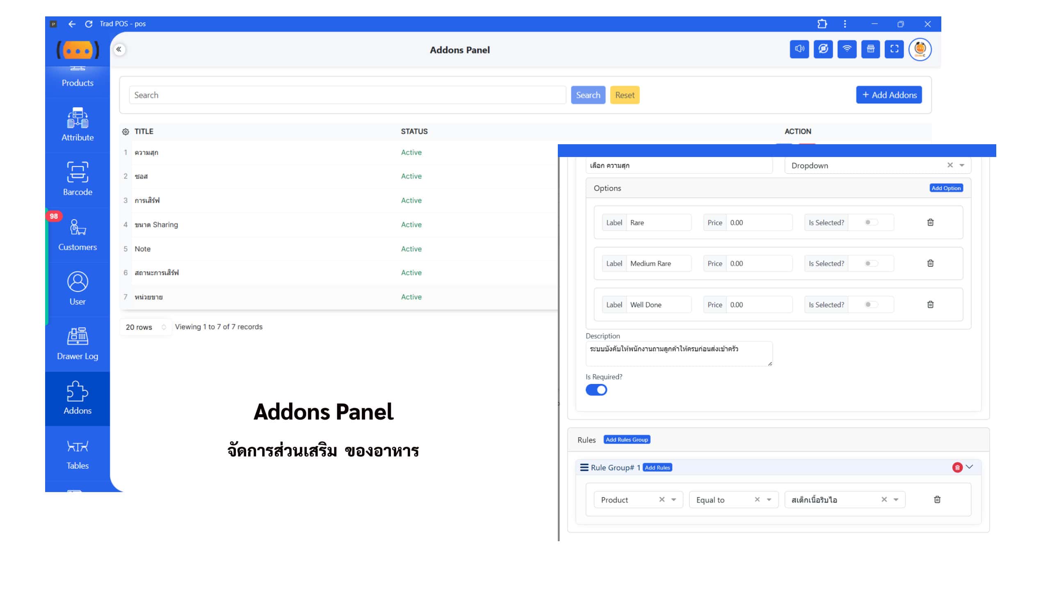
Task: Open Barcode in the sidebar
Action: (x=78, y=179)
